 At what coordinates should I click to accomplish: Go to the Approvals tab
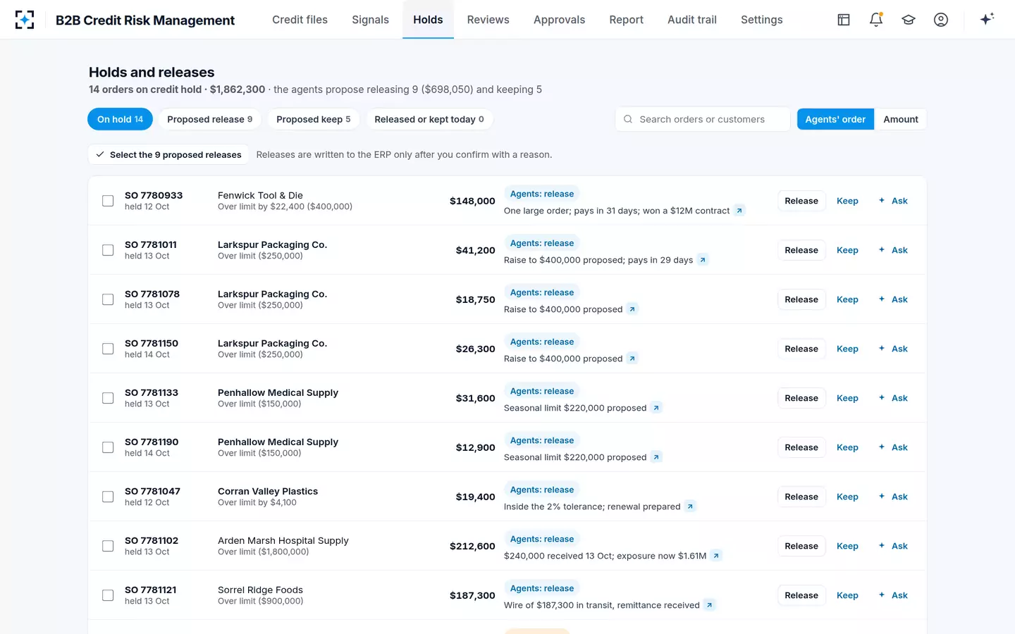559,20
